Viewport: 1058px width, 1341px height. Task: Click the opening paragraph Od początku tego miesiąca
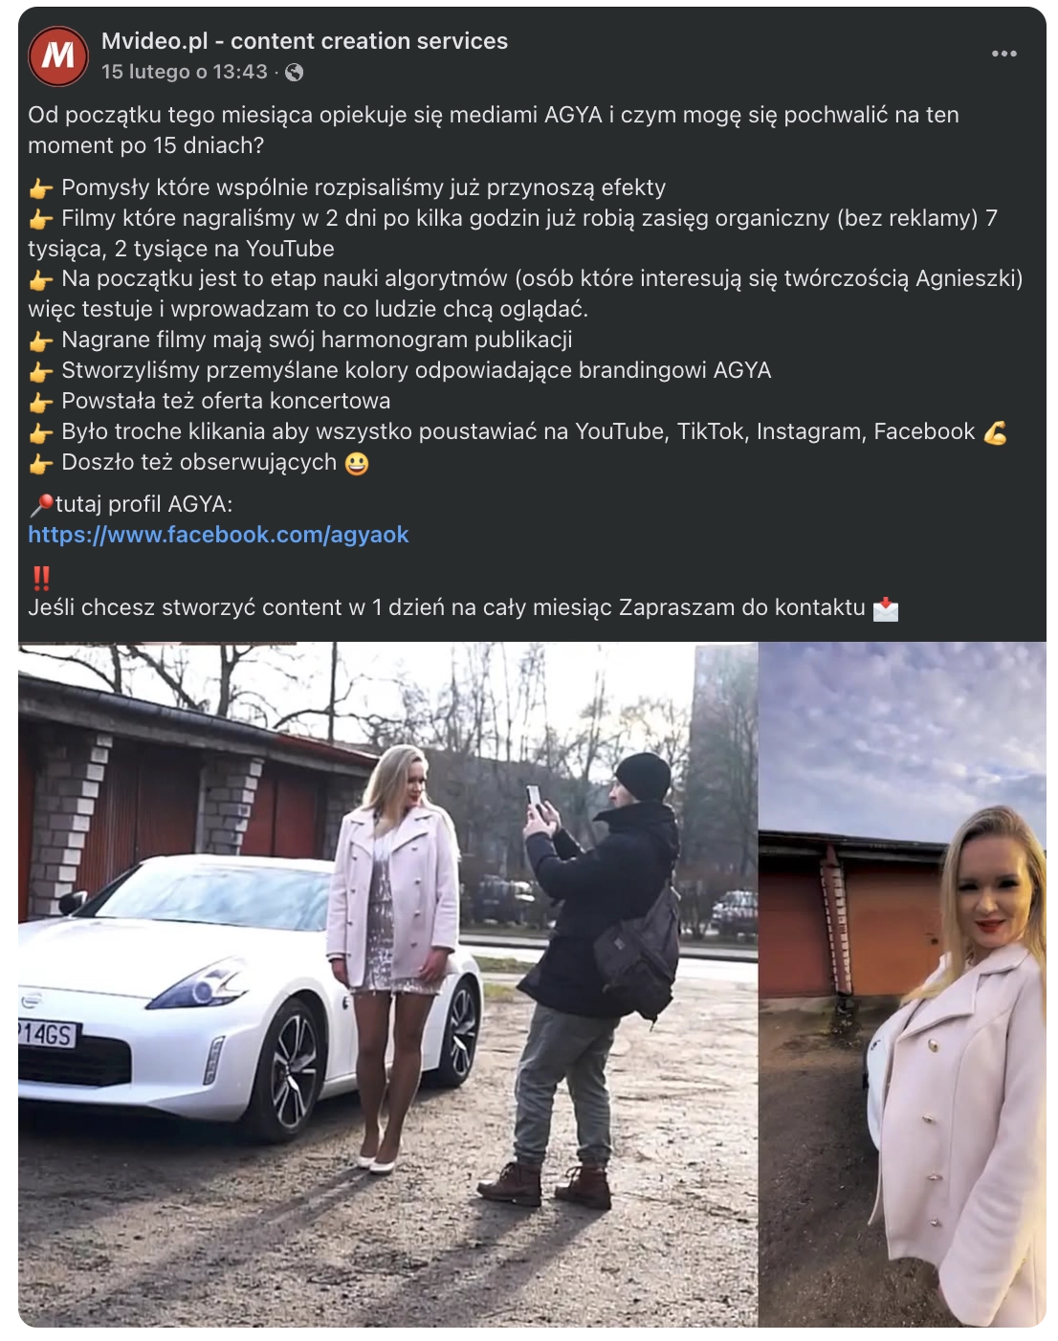click(494, 130)
